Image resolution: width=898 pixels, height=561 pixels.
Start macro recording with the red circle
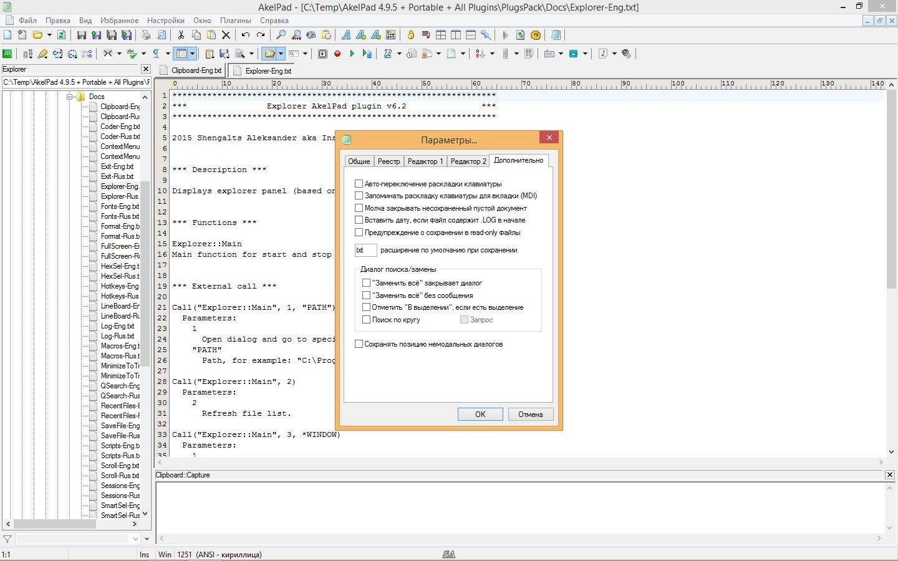pyautogui.click(x=337, y=54)
